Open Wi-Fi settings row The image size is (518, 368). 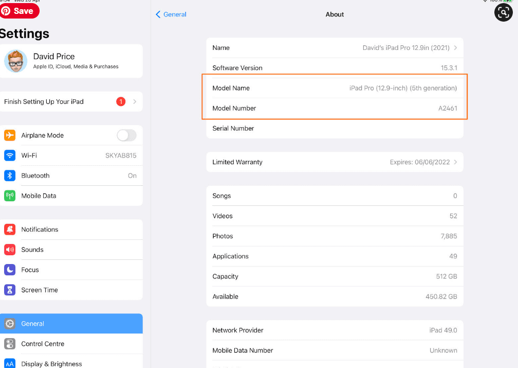(x=71, y=155)
